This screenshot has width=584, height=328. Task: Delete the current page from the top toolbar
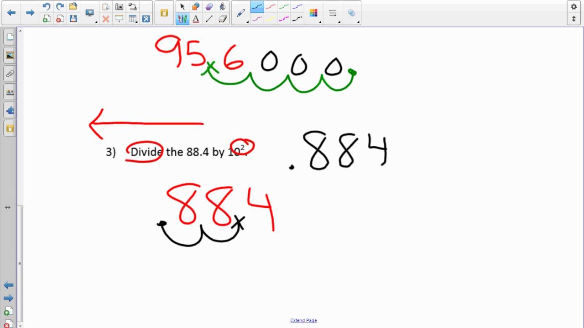pyautogui.click(x=60, y=19)
